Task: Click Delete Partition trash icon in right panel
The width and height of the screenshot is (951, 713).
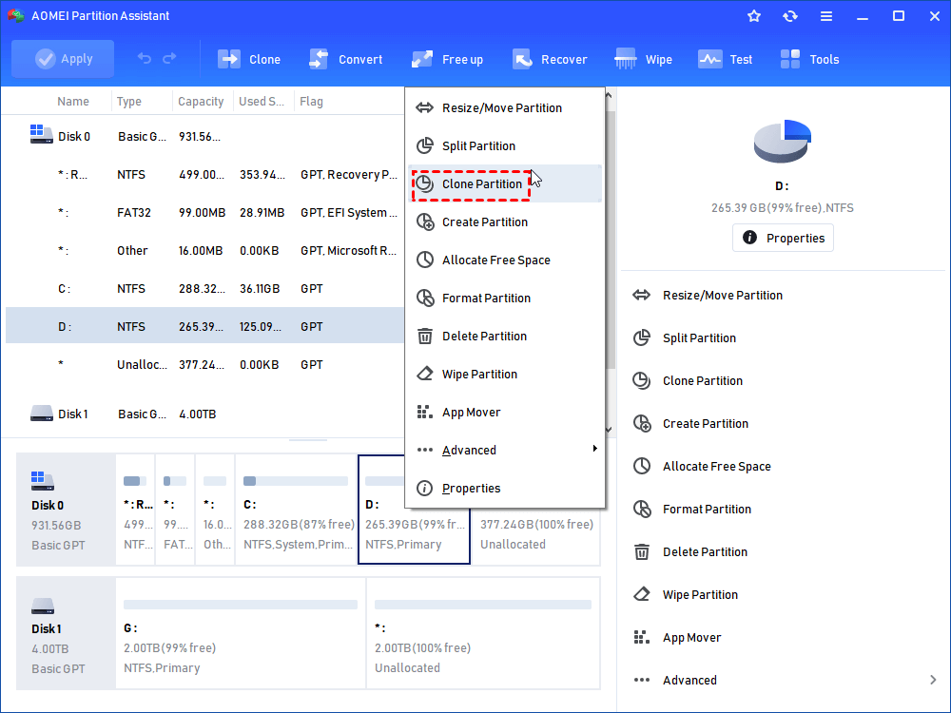Action: [642, 551]
